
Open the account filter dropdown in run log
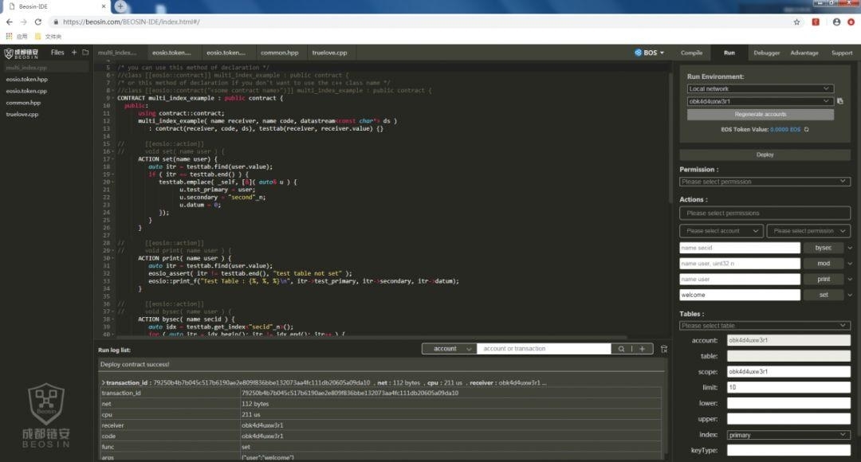449,349
